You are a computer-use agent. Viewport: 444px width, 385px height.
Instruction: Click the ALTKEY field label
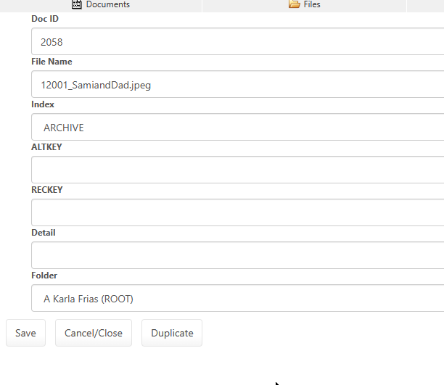click(46, 147)
